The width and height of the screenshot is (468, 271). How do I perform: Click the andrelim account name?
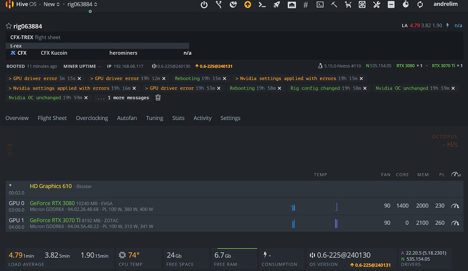[445, 4]
